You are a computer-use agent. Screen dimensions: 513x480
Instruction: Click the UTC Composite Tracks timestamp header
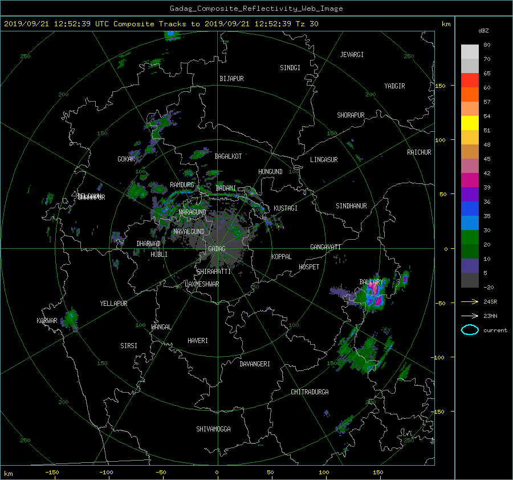pyautogui.click(x=161, y=24)
